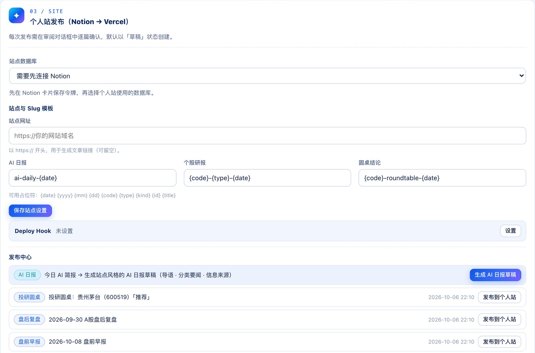
Task: Click the 个人站发布 (Notion → Vercel) heading
Action: pos(79,22)
